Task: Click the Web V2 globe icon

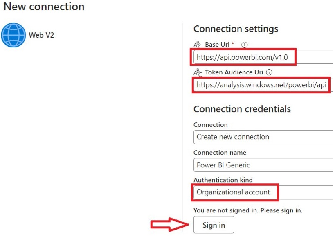Action: pyautogui.click(x=13, y=35)
